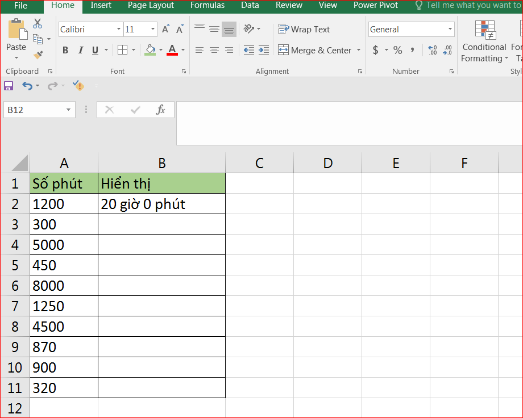The height and width of the screenshot is (418, 523).
Task: Select the Format Painter brush
Action: pyautogui.click(x=38, y=55)
